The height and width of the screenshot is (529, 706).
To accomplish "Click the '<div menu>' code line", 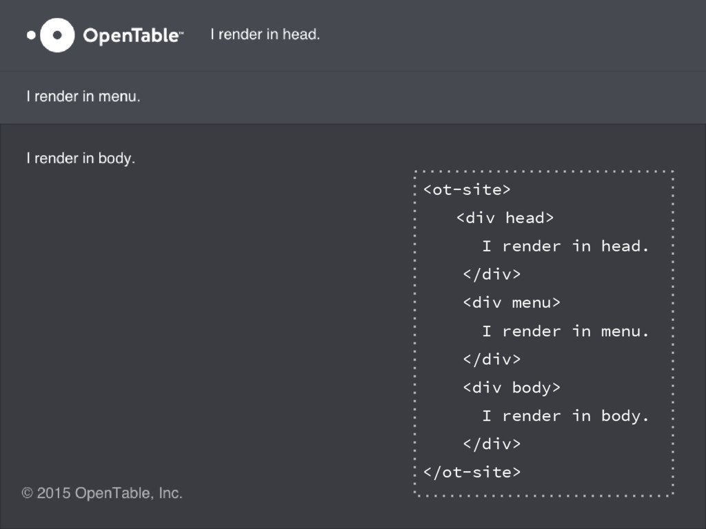I will click(512, 302).
